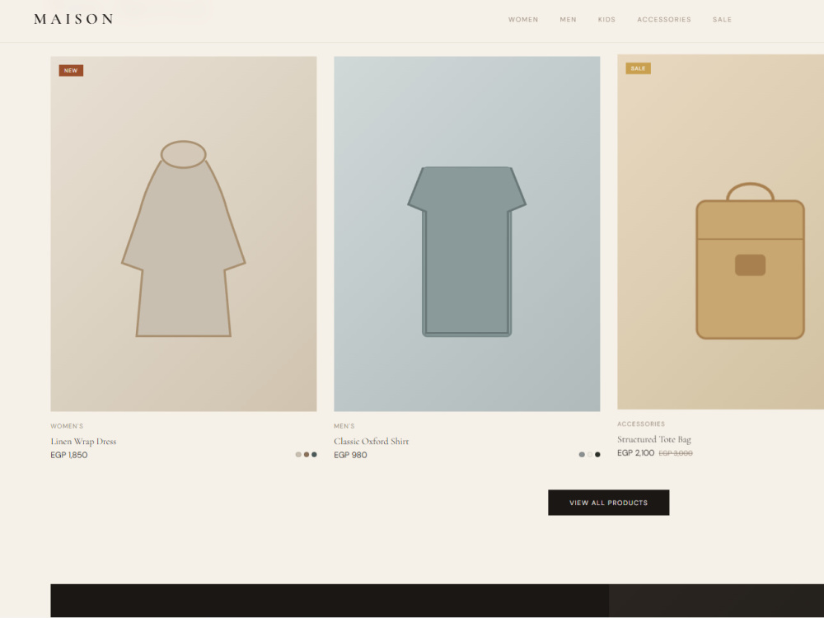Select black swatch for Classic Oxford Shirt
This screenshot has height=618, width=824.
(x=597, y=455)
